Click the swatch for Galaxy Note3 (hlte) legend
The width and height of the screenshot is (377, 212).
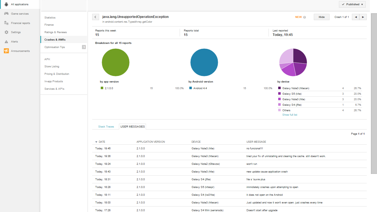pyautogui.click(x=280, y=99)
